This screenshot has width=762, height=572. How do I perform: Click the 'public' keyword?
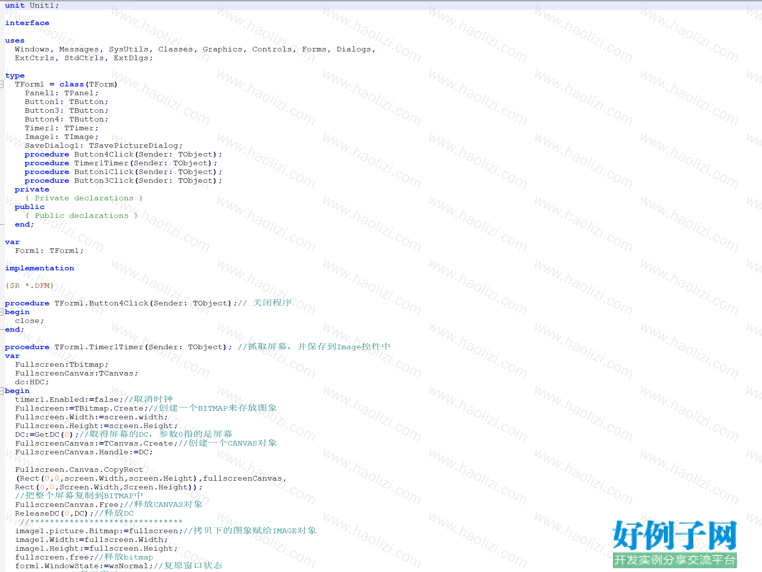click(x=30, y=207)
